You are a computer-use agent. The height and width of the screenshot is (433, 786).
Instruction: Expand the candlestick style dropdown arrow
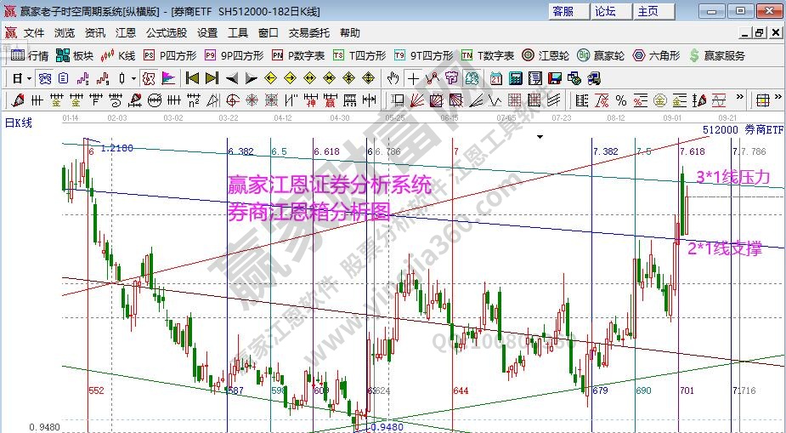pyautogui.click(x=133, y=78)
